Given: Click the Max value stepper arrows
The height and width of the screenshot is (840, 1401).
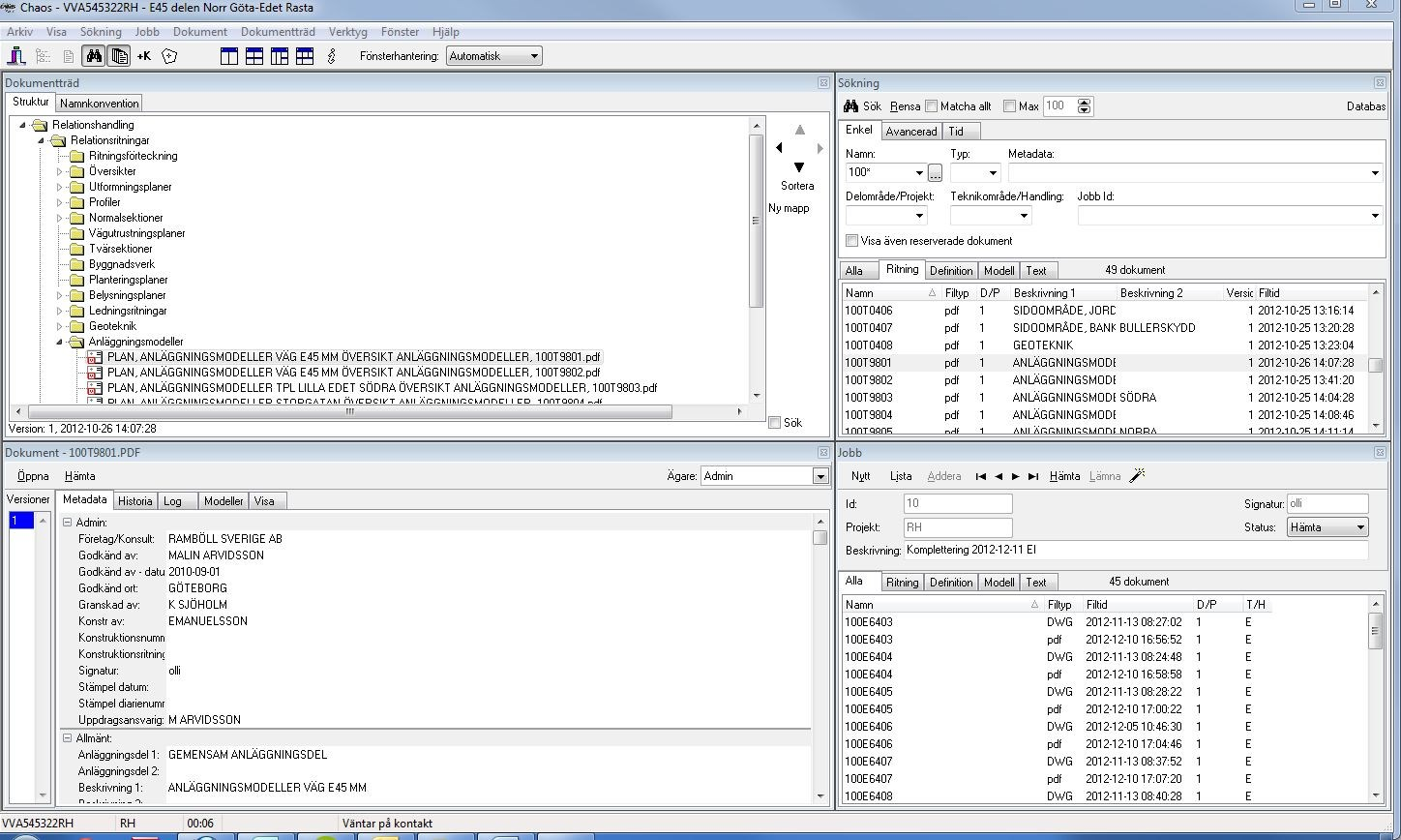Looking at the screenshot, I should tap(1085, 106).
